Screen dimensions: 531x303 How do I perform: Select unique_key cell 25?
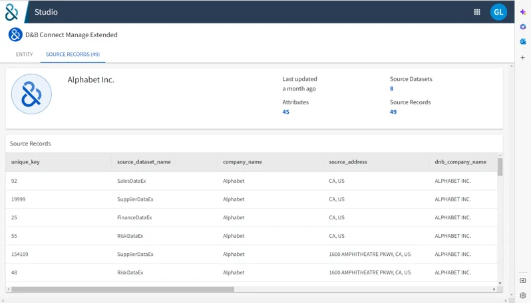click(14, 217)
